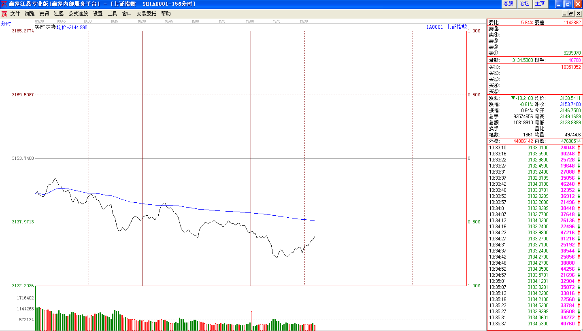Click the 主页 button in title bar
This screenshot has height=331, width=583.
point(540,4)
